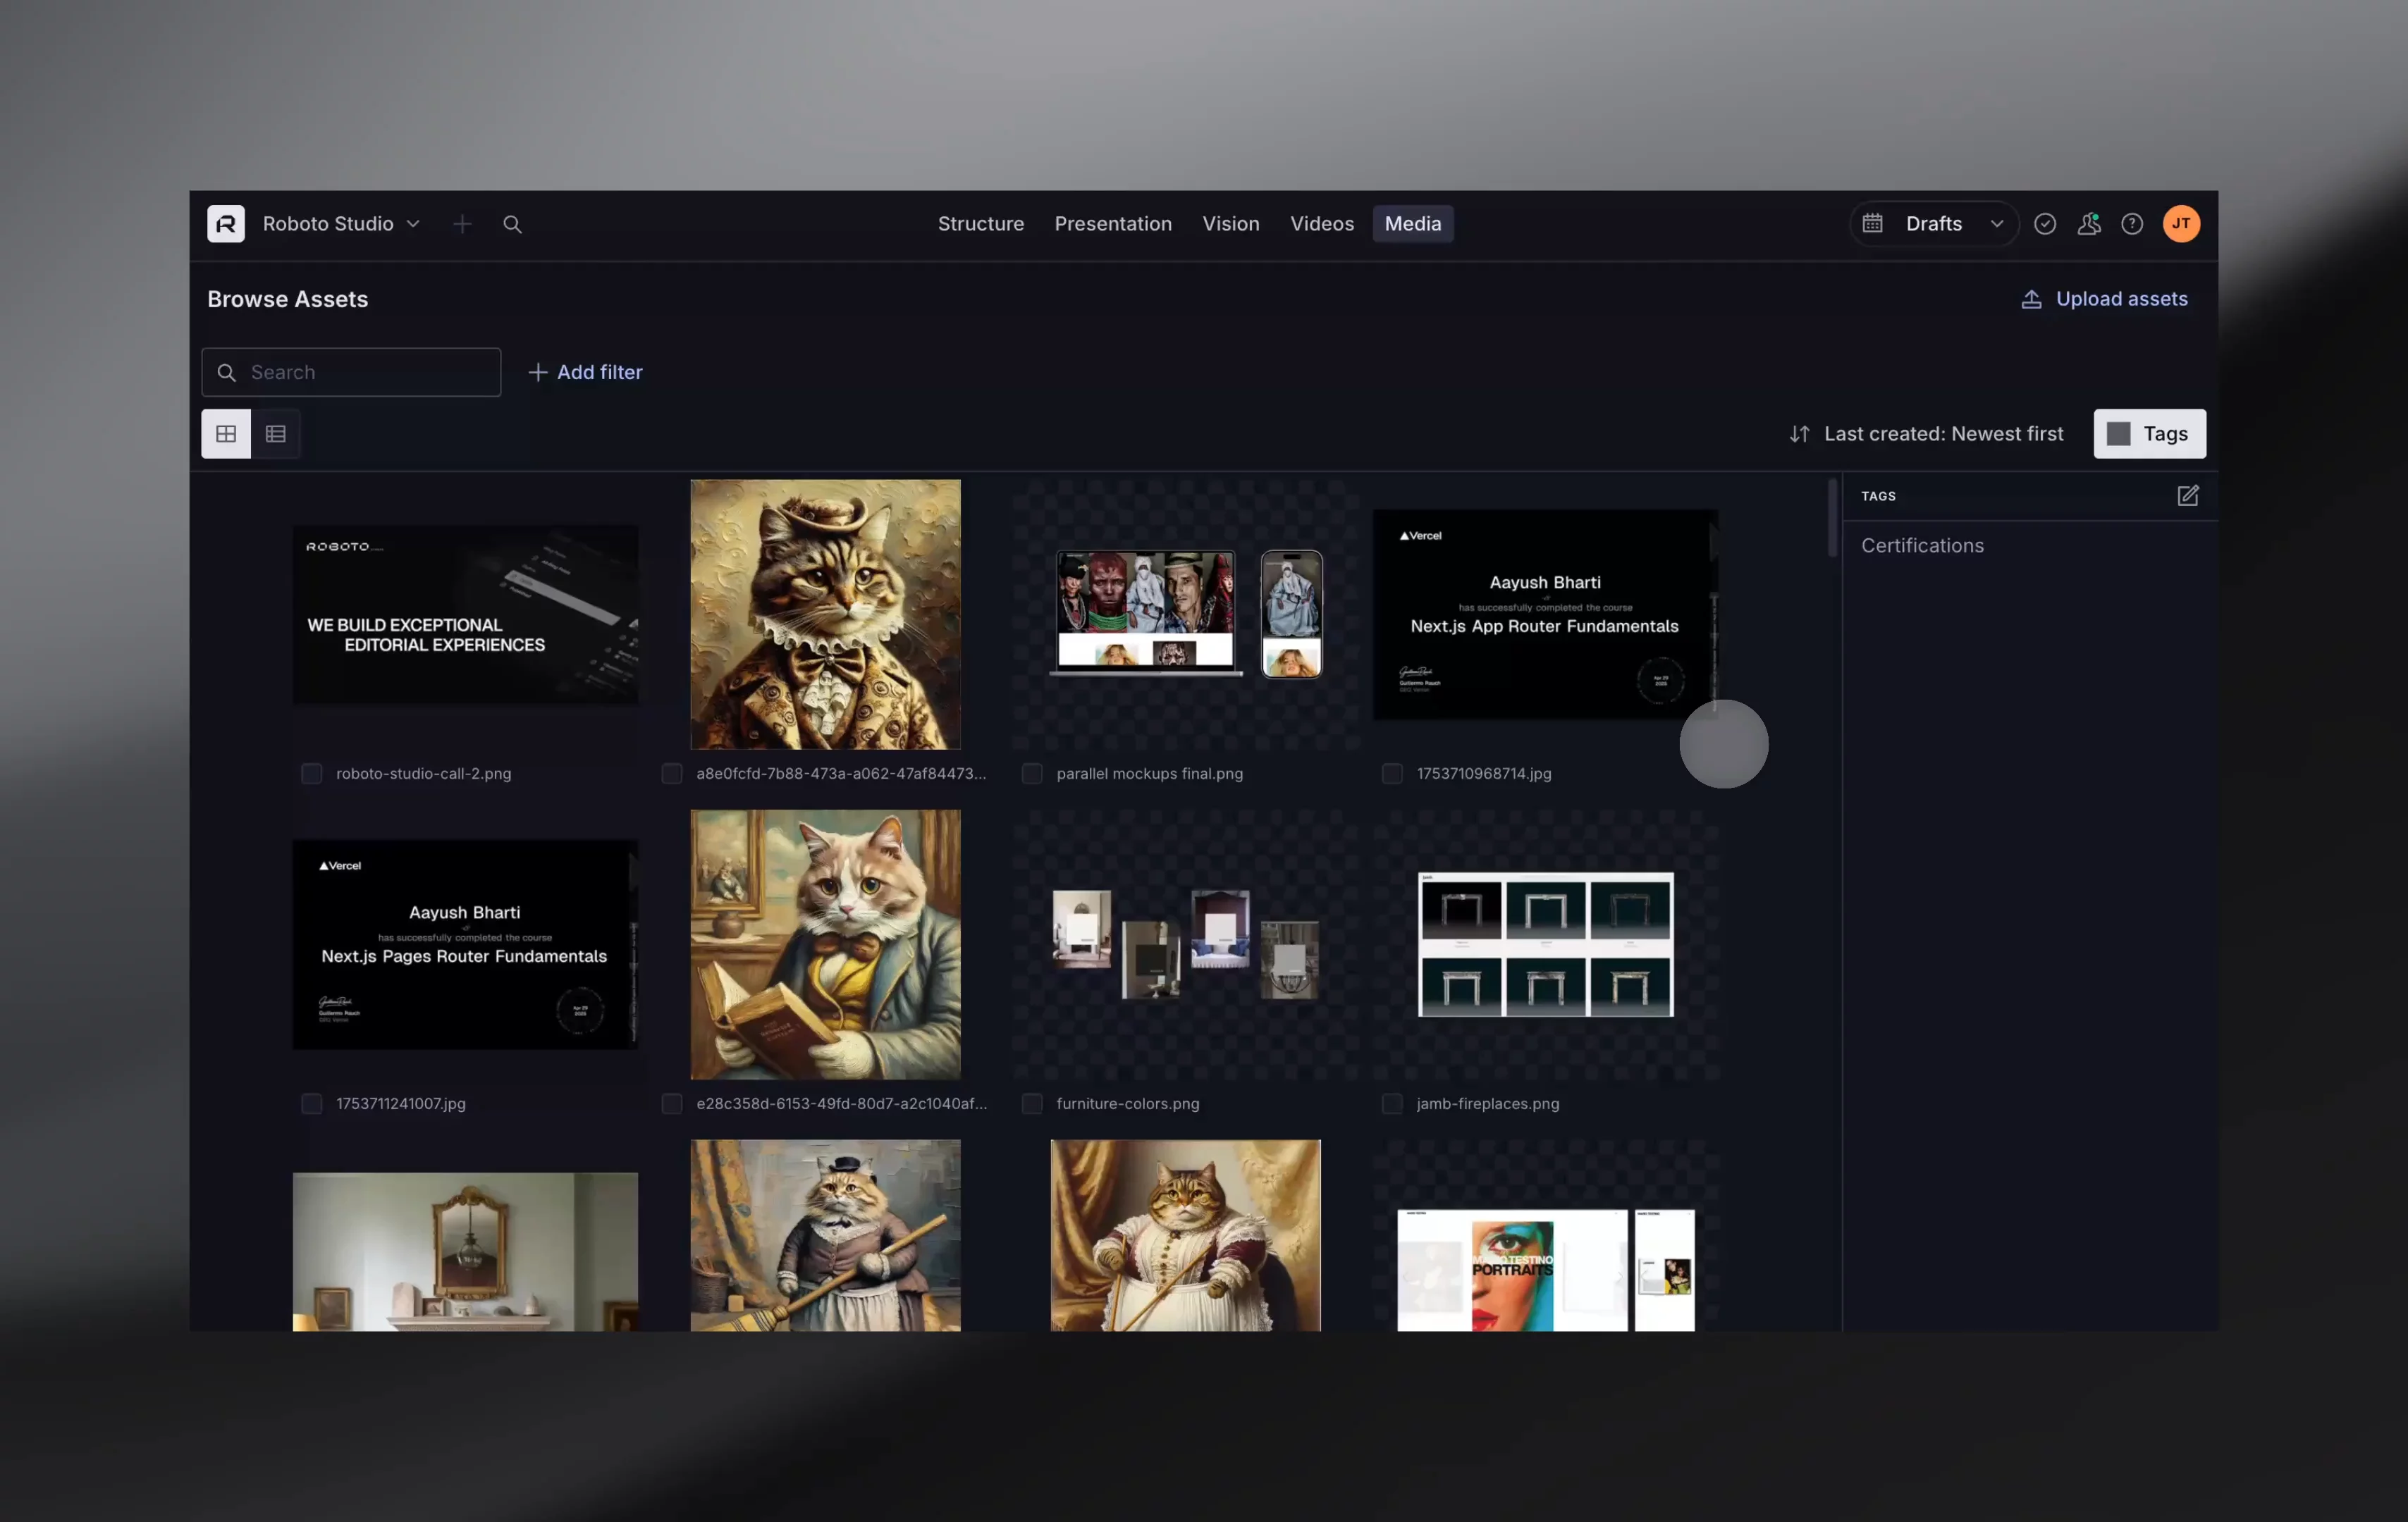Open global search magnifier in top bar
This screenshot has height=1522, width=2408.
(512, 224)
